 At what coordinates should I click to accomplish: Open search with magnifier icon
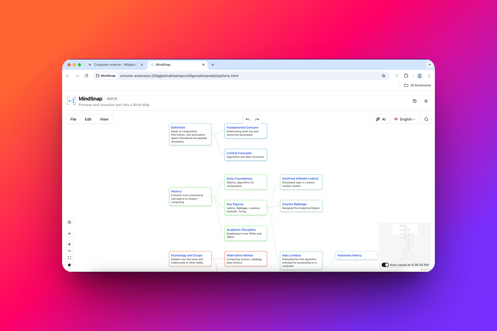pyautogui.click(x=426, y=119)
